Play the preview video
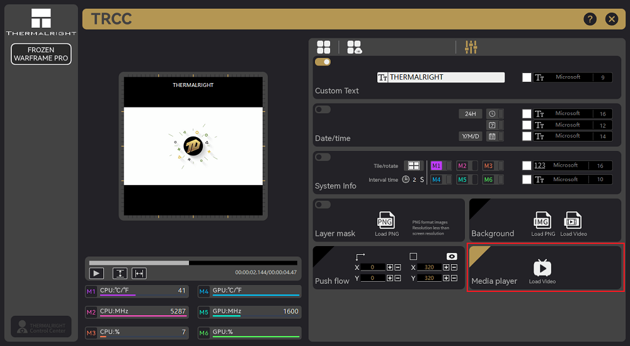 [x=96, y=274]
